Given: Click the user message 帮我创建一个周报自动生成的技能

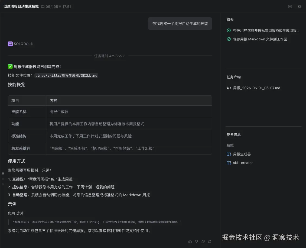Looking at the screenshot, I should (x=180, y=24).
